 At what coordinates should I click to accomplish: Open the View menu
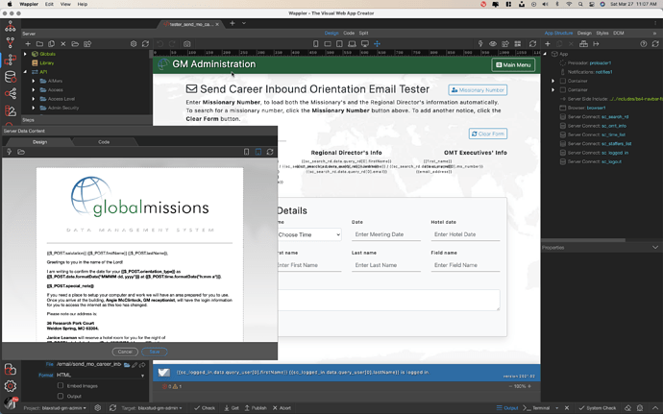65,4
